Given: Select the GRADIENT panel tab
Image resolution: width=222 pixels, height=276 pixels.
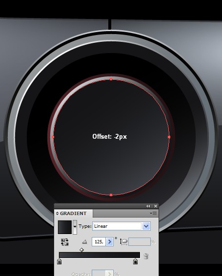Looking at the screenshot, I should pyautogui.click(x=73, y=214).
